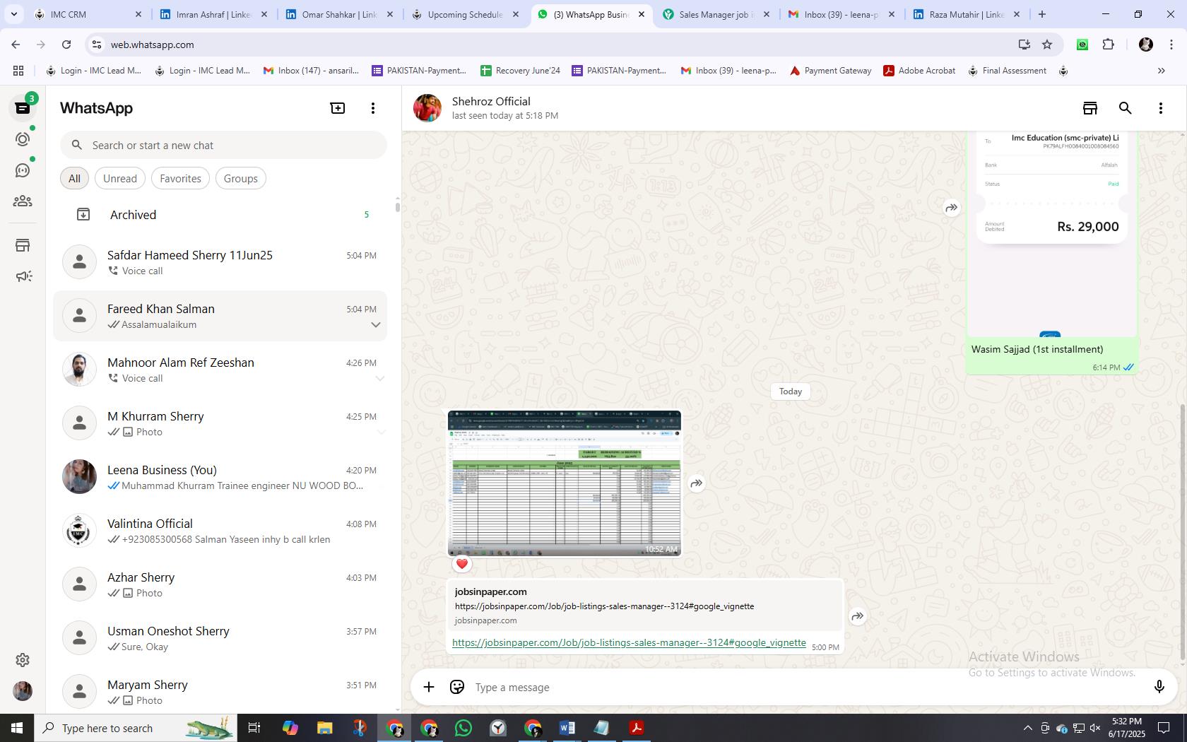
Task: Open the Advertise megaphone icon in sidebar
Action: 23,276
